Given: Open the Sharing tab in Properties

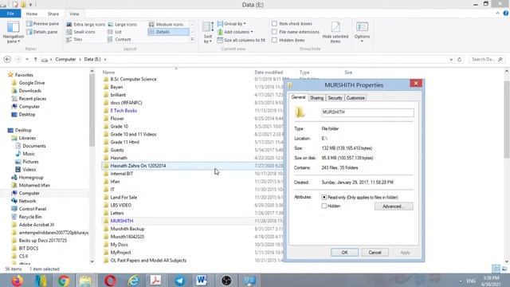Looking at the screenshot, I should (316, 98).
